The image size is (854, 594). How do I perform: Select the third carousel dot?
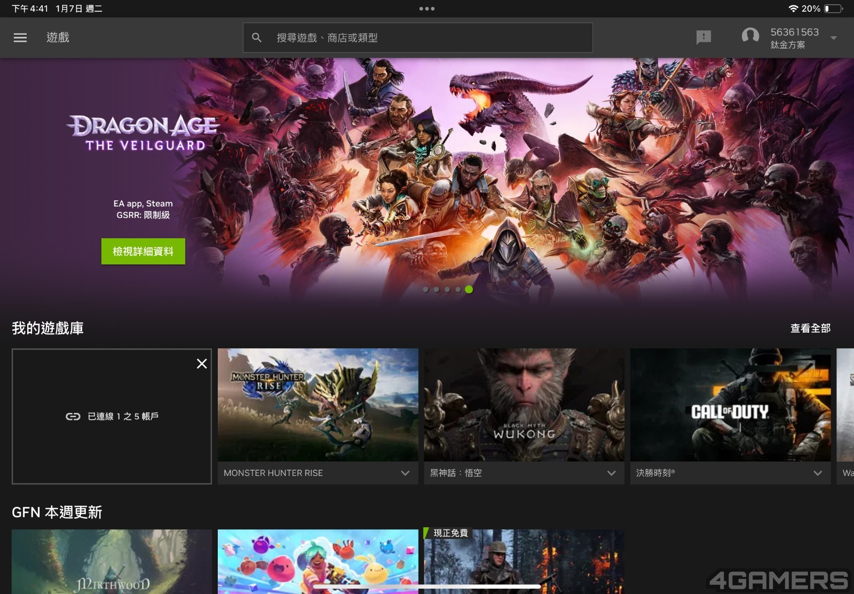(x=447, y=290)
